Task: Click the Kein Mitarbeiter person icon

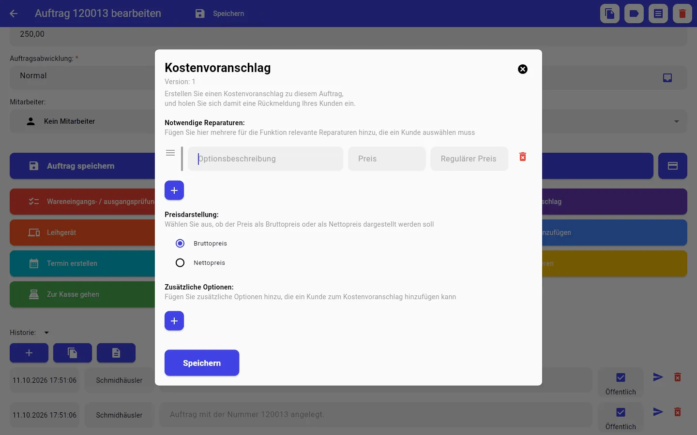Action: pos(30,121)
